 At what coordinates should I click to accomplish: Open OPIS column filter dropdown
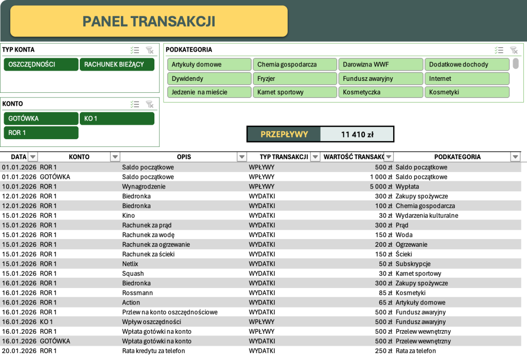point(242,157)
